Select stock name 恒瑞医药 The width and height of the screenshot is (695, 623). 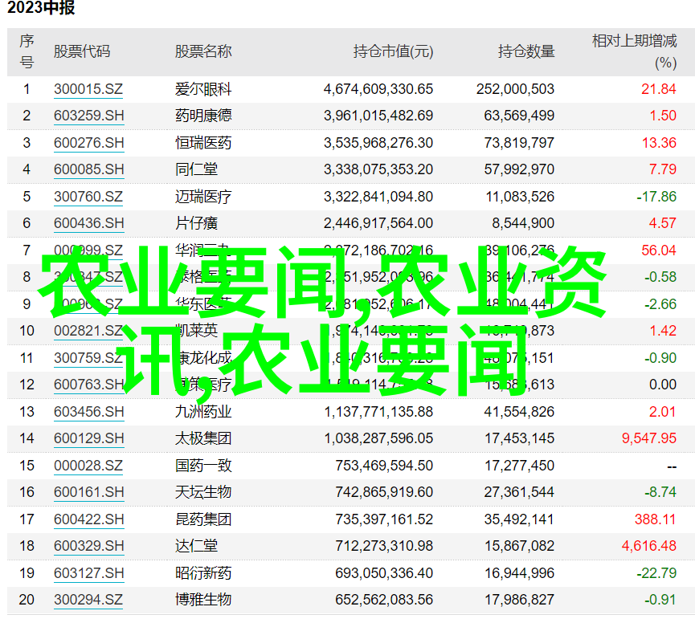(203, 143)
